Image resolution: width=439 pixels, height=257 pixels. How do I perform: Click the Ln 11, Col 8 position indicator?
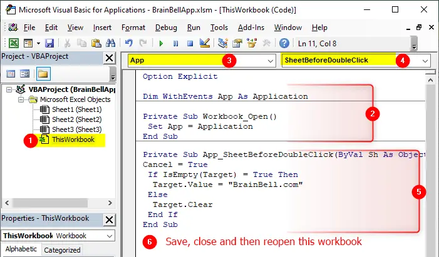click(318, 44)
